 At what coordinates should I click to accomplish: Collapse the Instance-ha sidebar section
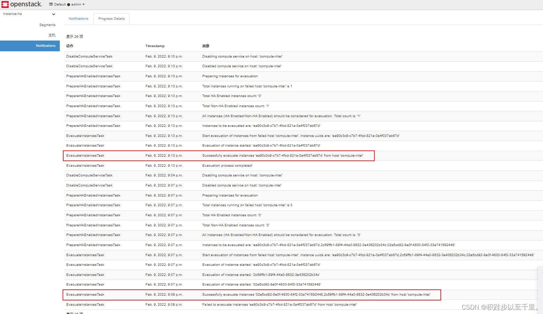pos(54,14)
